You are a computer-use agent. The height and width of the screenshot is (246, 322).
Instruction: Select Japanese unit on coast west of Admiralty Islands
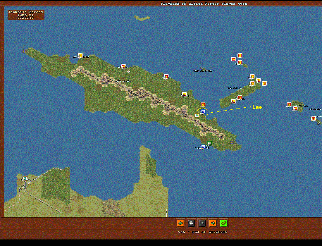(x=166, y=77)
